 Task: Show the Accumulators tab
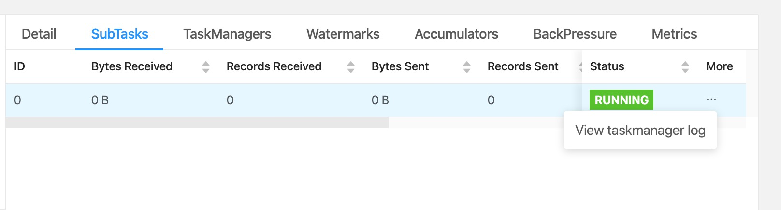[x=456, y=34]
